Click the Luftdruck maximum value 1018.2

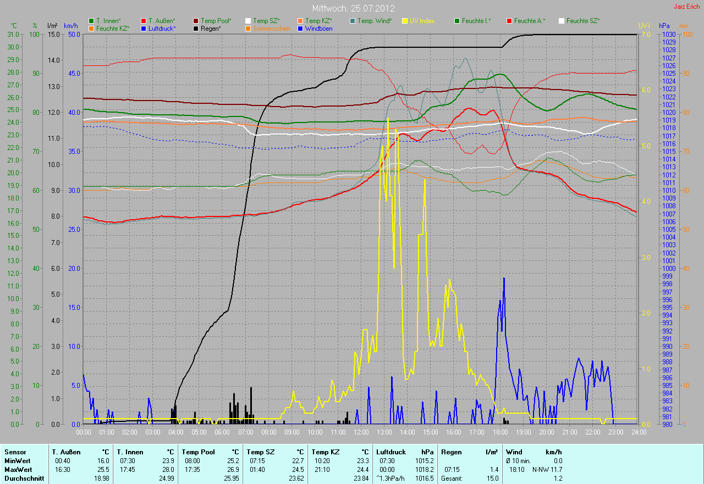tap(424, 470)
